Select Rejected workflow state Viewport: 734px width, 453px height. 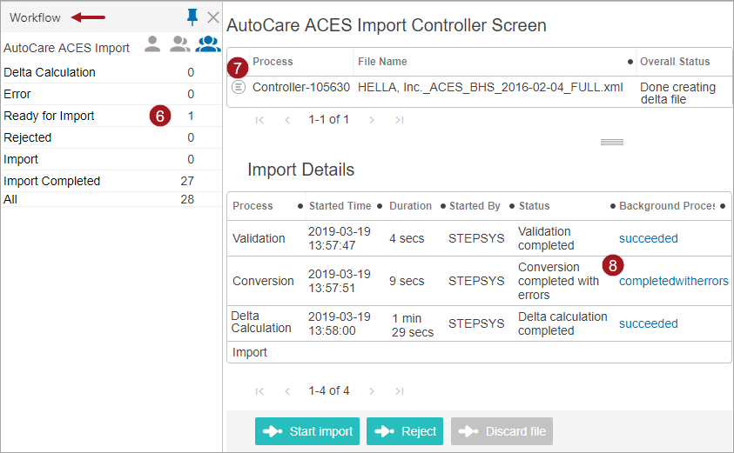point(111,137)
